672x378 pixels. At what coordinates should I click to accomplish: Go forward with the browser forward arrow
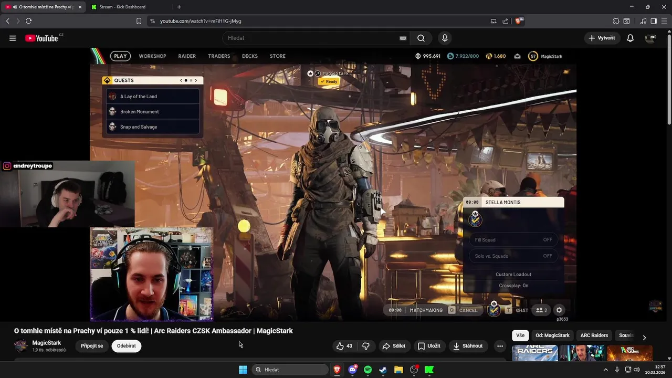18,21
